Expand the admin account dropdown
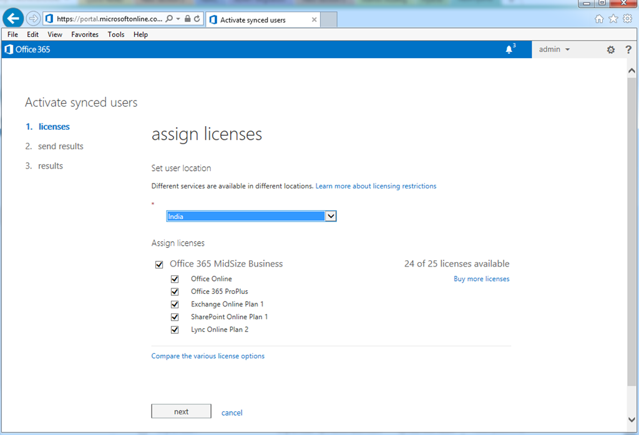The height and width of the screenshot is (435, 639). coord(554,49)
